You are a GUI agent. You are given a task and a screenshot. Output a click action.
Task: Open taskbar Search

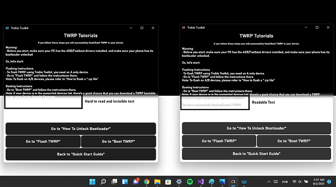pos(103,182)
